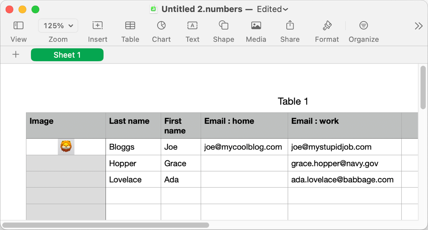
Task: Open the Chart picker icon
Action: [161, 26]
